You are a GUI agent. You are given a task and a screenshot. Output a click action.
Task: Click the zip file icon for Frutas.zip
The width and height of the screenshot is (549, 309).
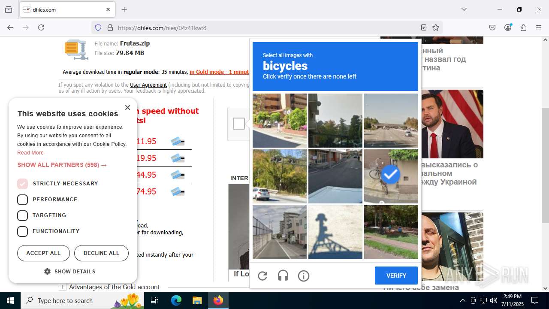point(76,49)
